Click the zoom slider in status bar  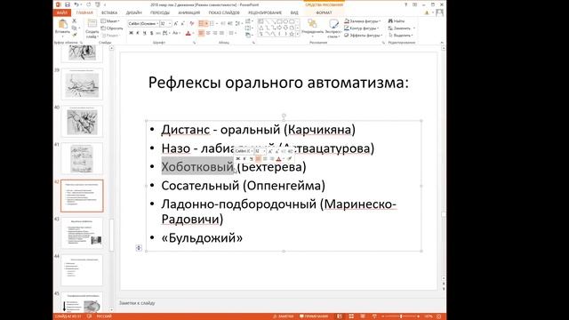(401, 316)
